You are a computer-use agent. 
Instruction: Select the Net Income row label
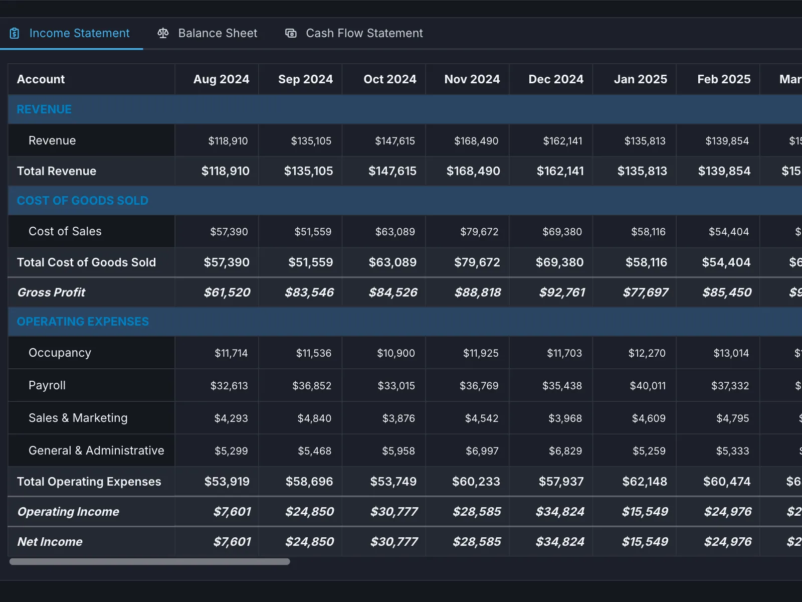pos(50,542)
